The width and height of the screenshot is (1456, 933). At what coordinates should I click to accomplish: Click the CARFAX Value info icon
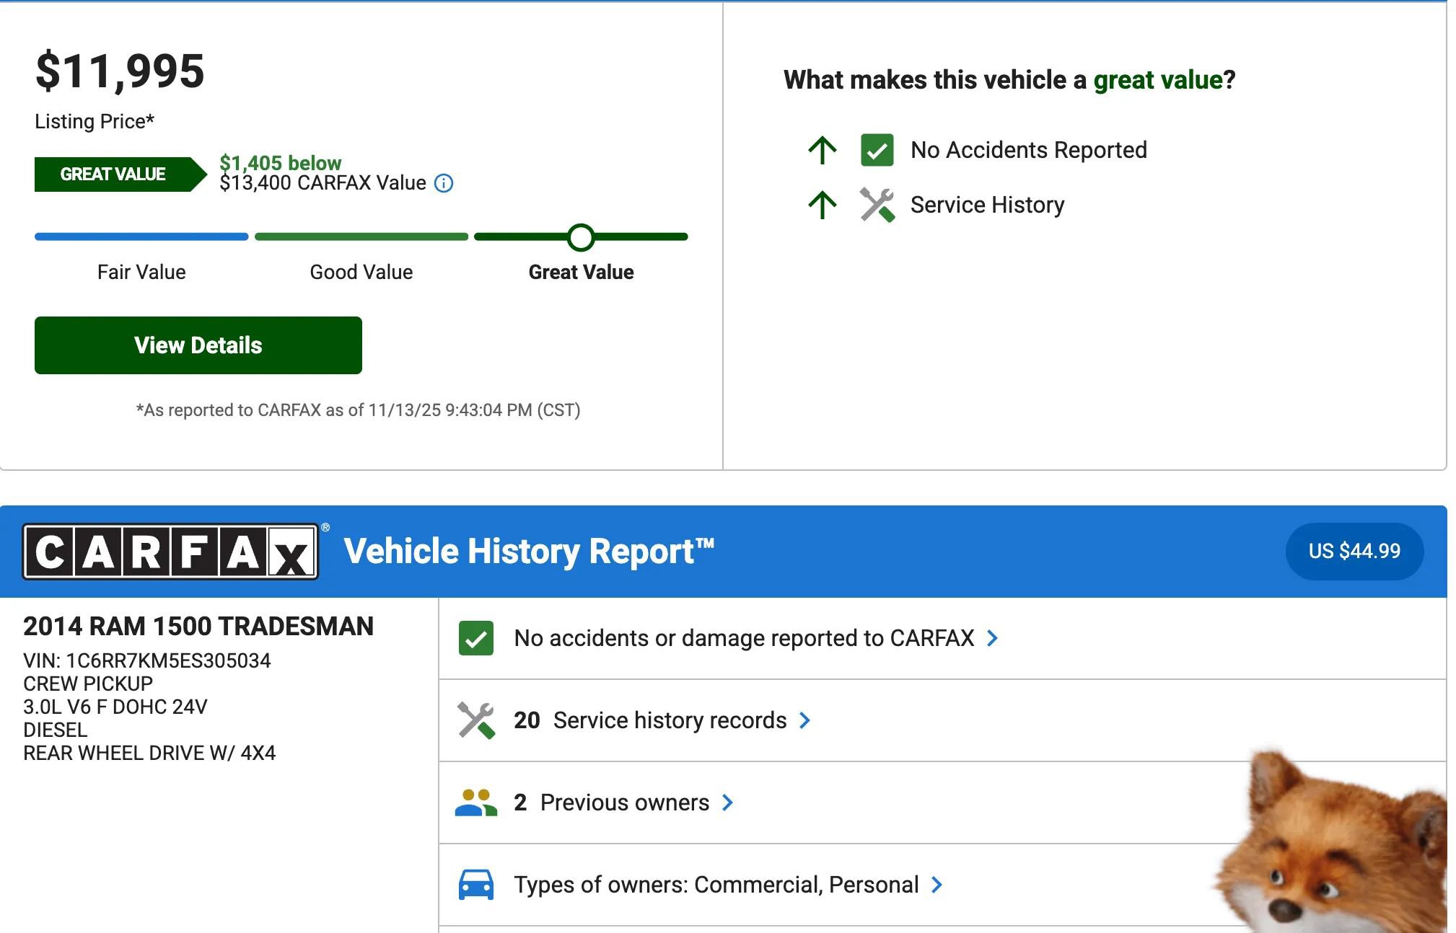pos(444,183)
